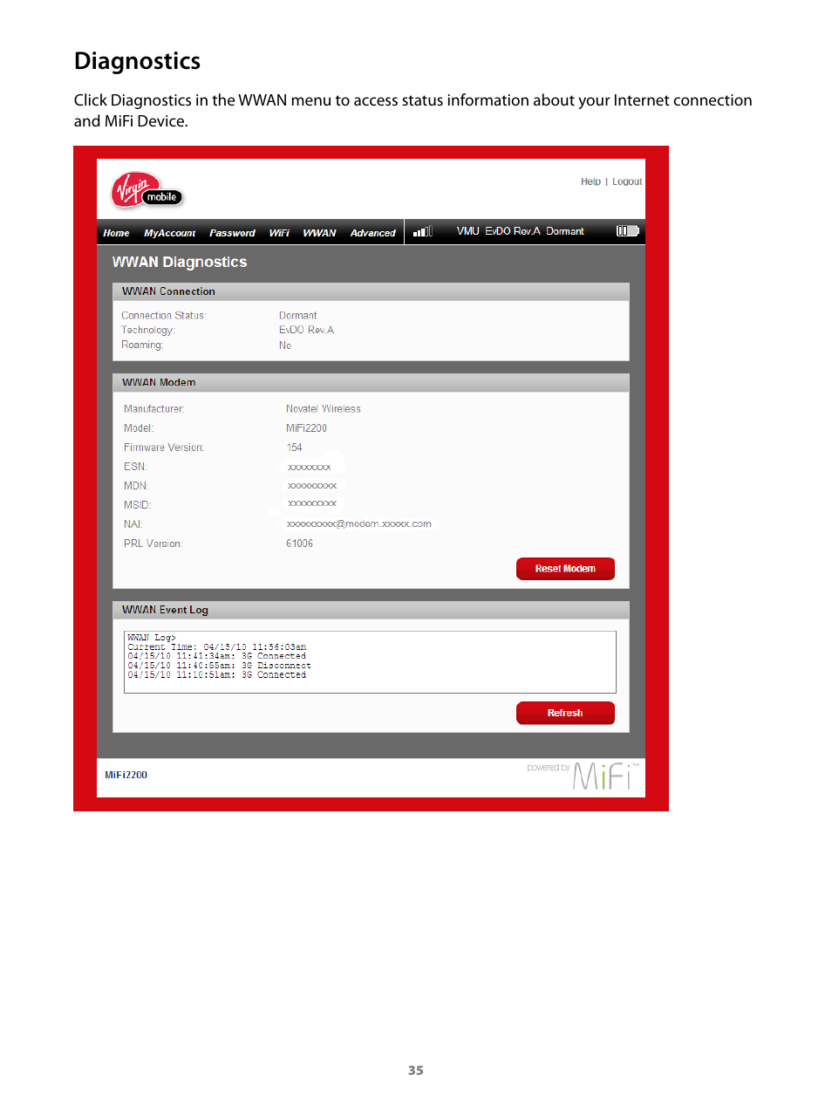Click the Roaming value No
The image size is (832, 1108).
[x=285, y=345]
